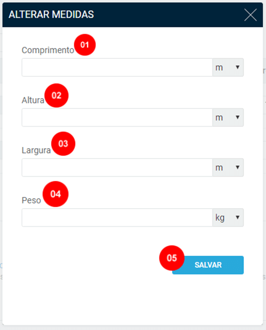Close the Alterar Medidas dialog
This screenshot has width=266, height=330.
(251, 15)
